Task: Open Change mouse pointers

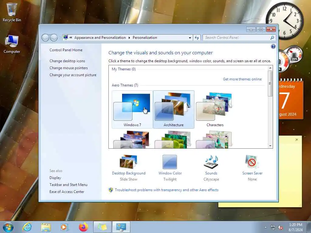Action: (x=69, y=68)
